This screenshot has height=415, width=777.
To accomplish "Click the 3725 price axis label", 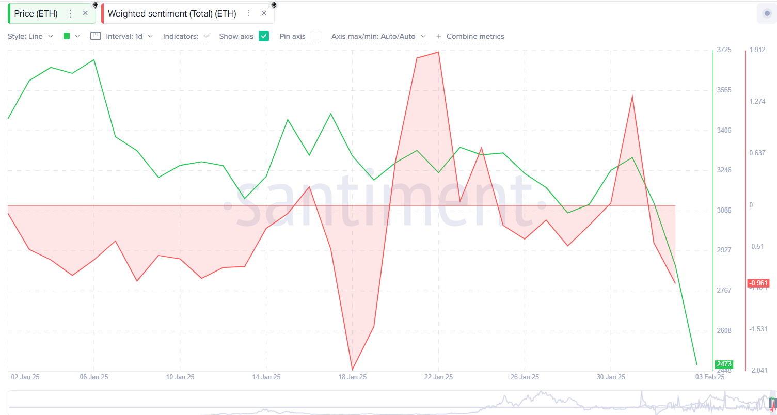I will [x=724, y=50].
